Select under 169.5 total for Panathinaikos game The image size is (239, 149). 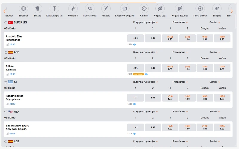222,98
